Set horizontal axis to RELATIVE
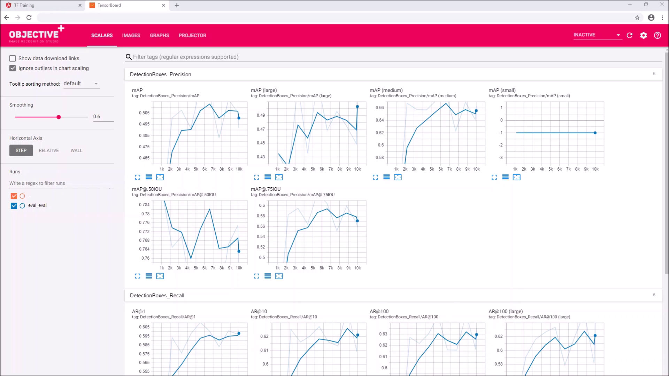 pyautogui.click(x=49, y=150)
